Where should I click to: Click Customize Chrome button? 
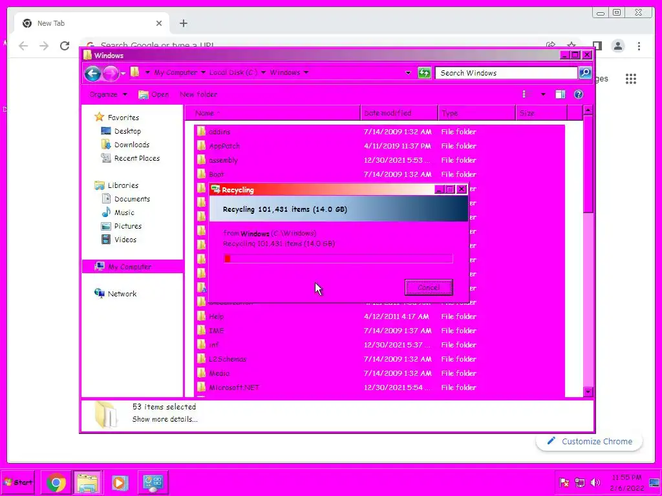pos(590,441)
